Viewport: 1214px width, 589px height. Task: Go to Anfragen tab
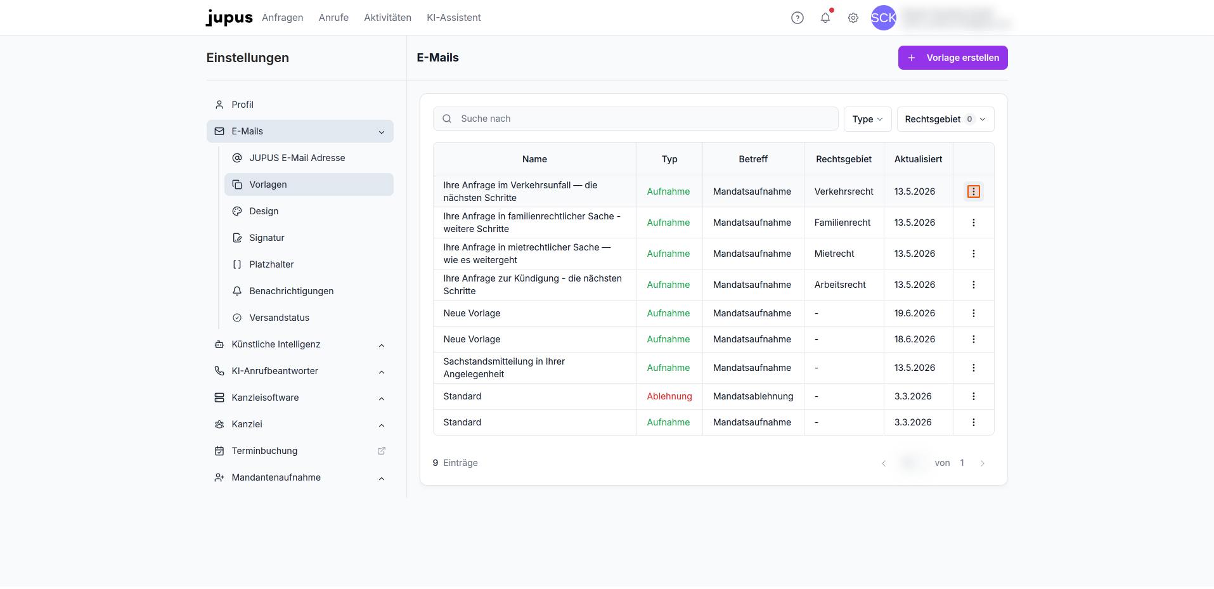[x=283, y=18]
